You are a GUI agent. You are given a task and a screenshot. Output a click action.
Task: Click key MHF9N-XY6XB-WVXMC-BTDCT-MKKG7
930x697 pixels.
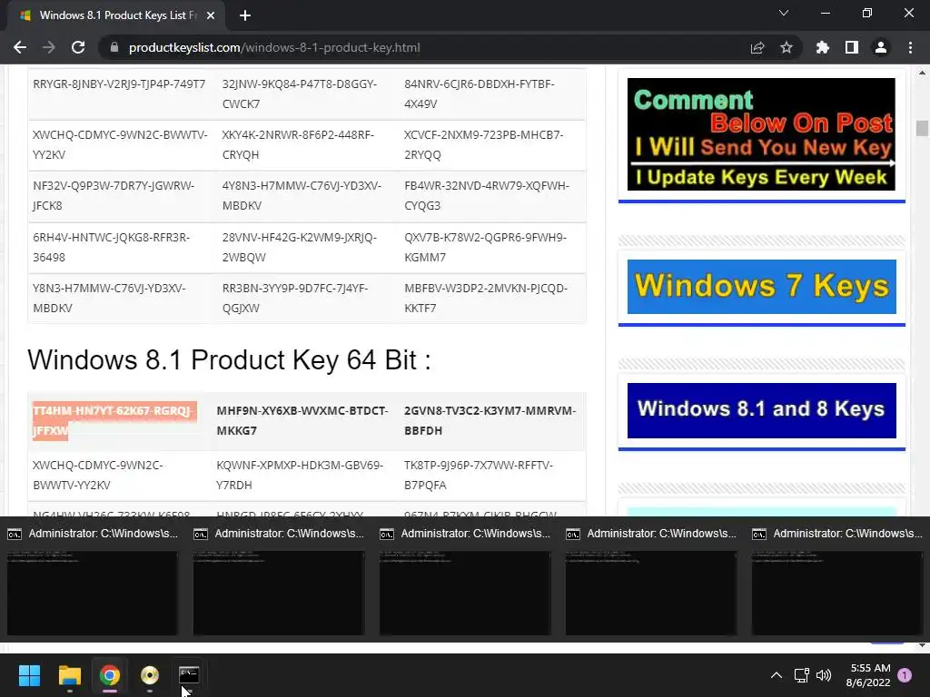tap(302, 421)
